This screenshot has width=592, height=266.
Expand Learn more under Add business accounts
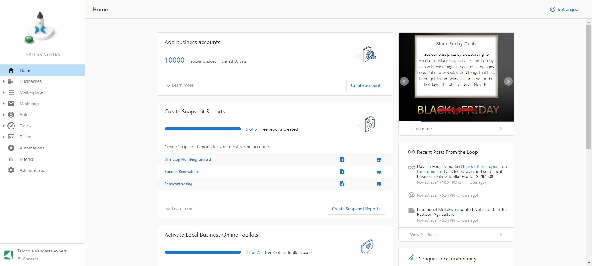(x=180, y=85)
